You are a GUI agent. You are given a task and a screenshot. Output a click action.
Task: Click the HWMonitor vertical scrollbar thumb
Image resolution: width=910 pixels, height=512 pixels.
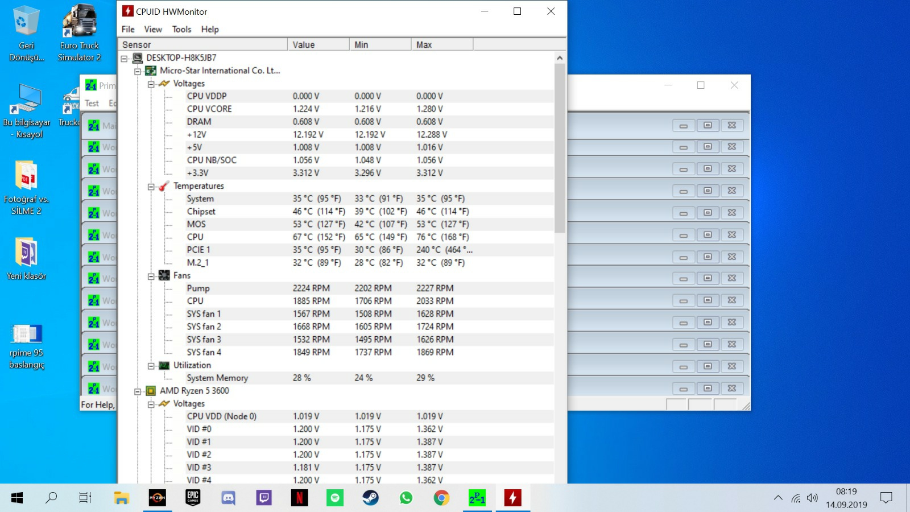560,148
